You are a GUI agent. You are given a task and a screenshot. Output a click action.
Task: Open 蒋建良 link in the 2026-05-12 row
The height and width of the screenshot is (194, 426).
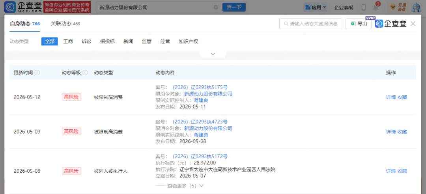[x=201, y=100]
